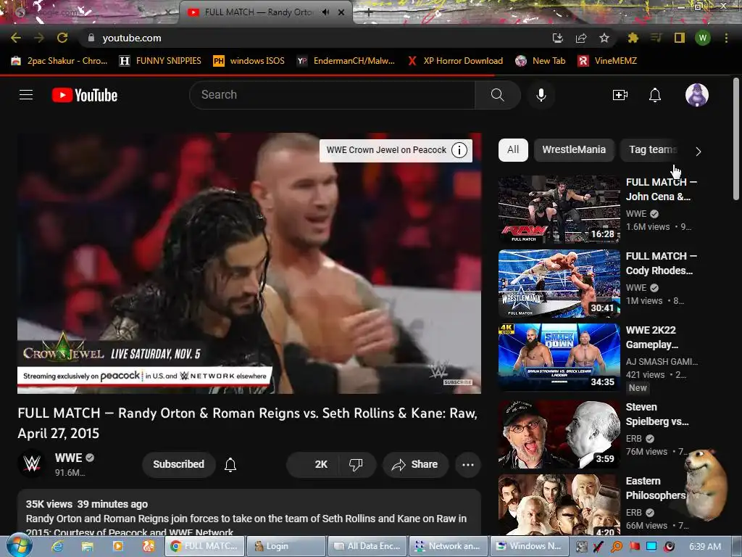Open the Cody Rhodes WrestleMania thumbnail

point(559,284)
